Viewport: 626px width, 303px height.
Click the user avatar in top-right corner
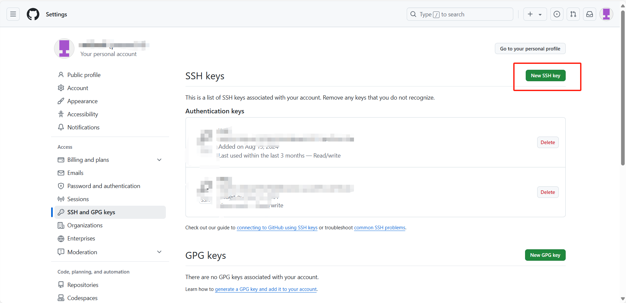pos(606,14)
